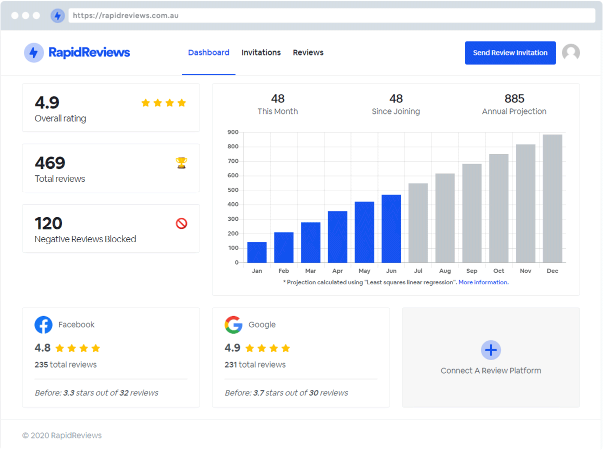The width and height of the screenshot is (603, 451).
Task: Open the user profile avatar
Action: [570, 52]
